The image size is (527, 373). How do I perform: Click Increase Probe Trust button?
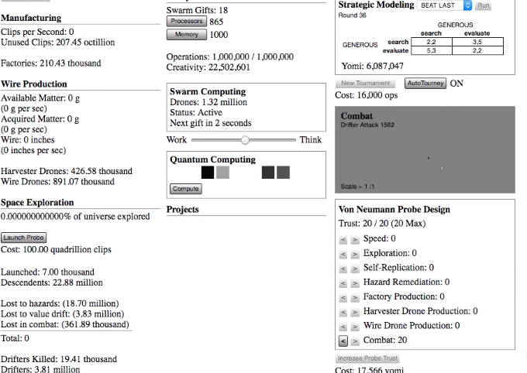[367, 358]
